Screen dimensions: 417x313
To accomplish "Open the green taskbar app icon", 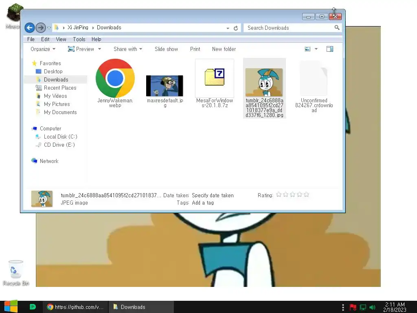I will pyautogui.click(x=33, y=307).
